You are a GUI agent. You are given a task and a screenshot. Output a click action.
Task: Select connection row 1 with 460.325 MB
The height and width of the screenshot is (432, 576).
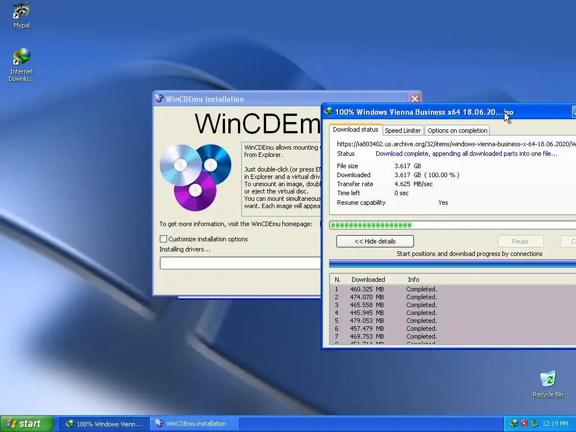[453, 289]
